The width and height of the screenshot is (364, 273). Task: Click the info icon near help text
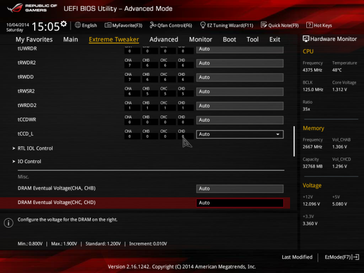pyautogui.click(x=8, y=223)
